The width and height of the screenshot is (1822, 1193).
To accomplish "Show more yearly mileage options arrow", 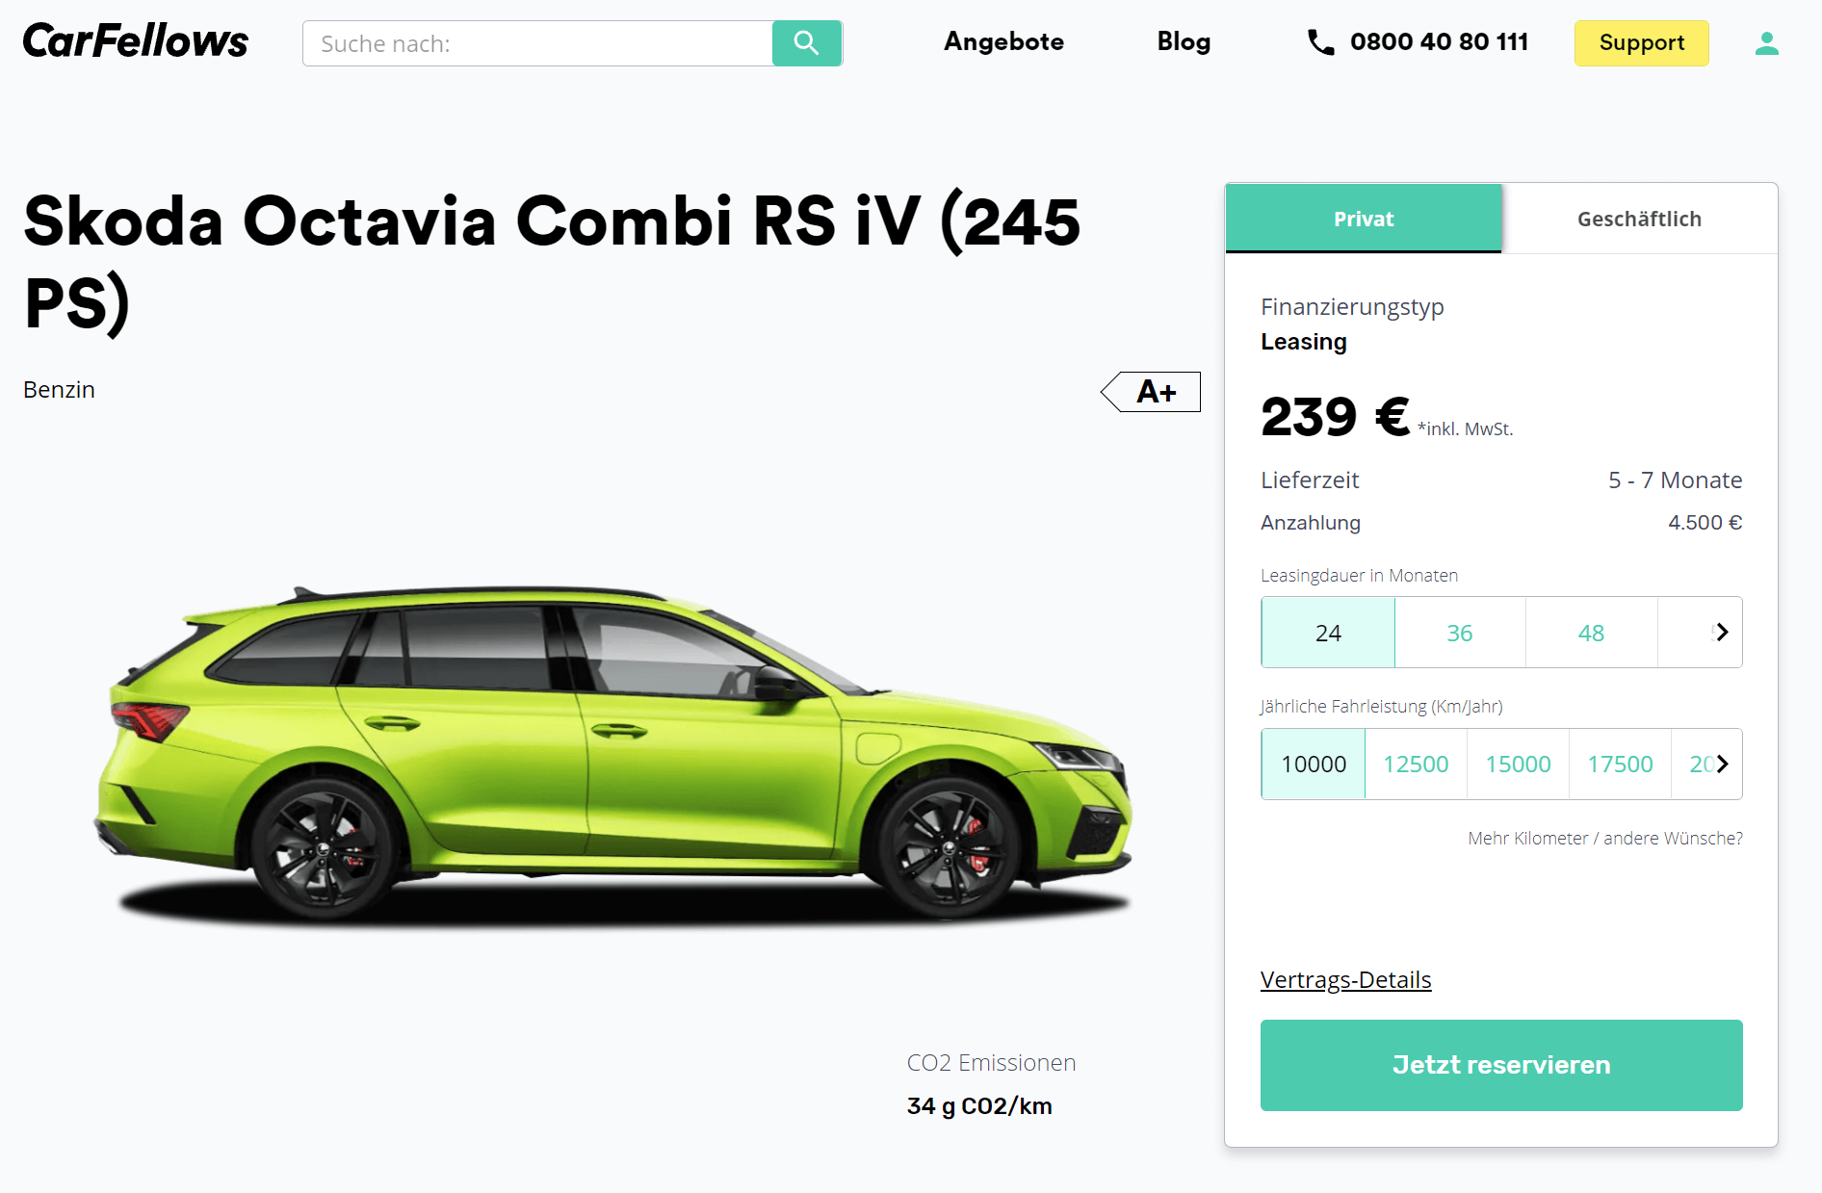I will 1722,764.
